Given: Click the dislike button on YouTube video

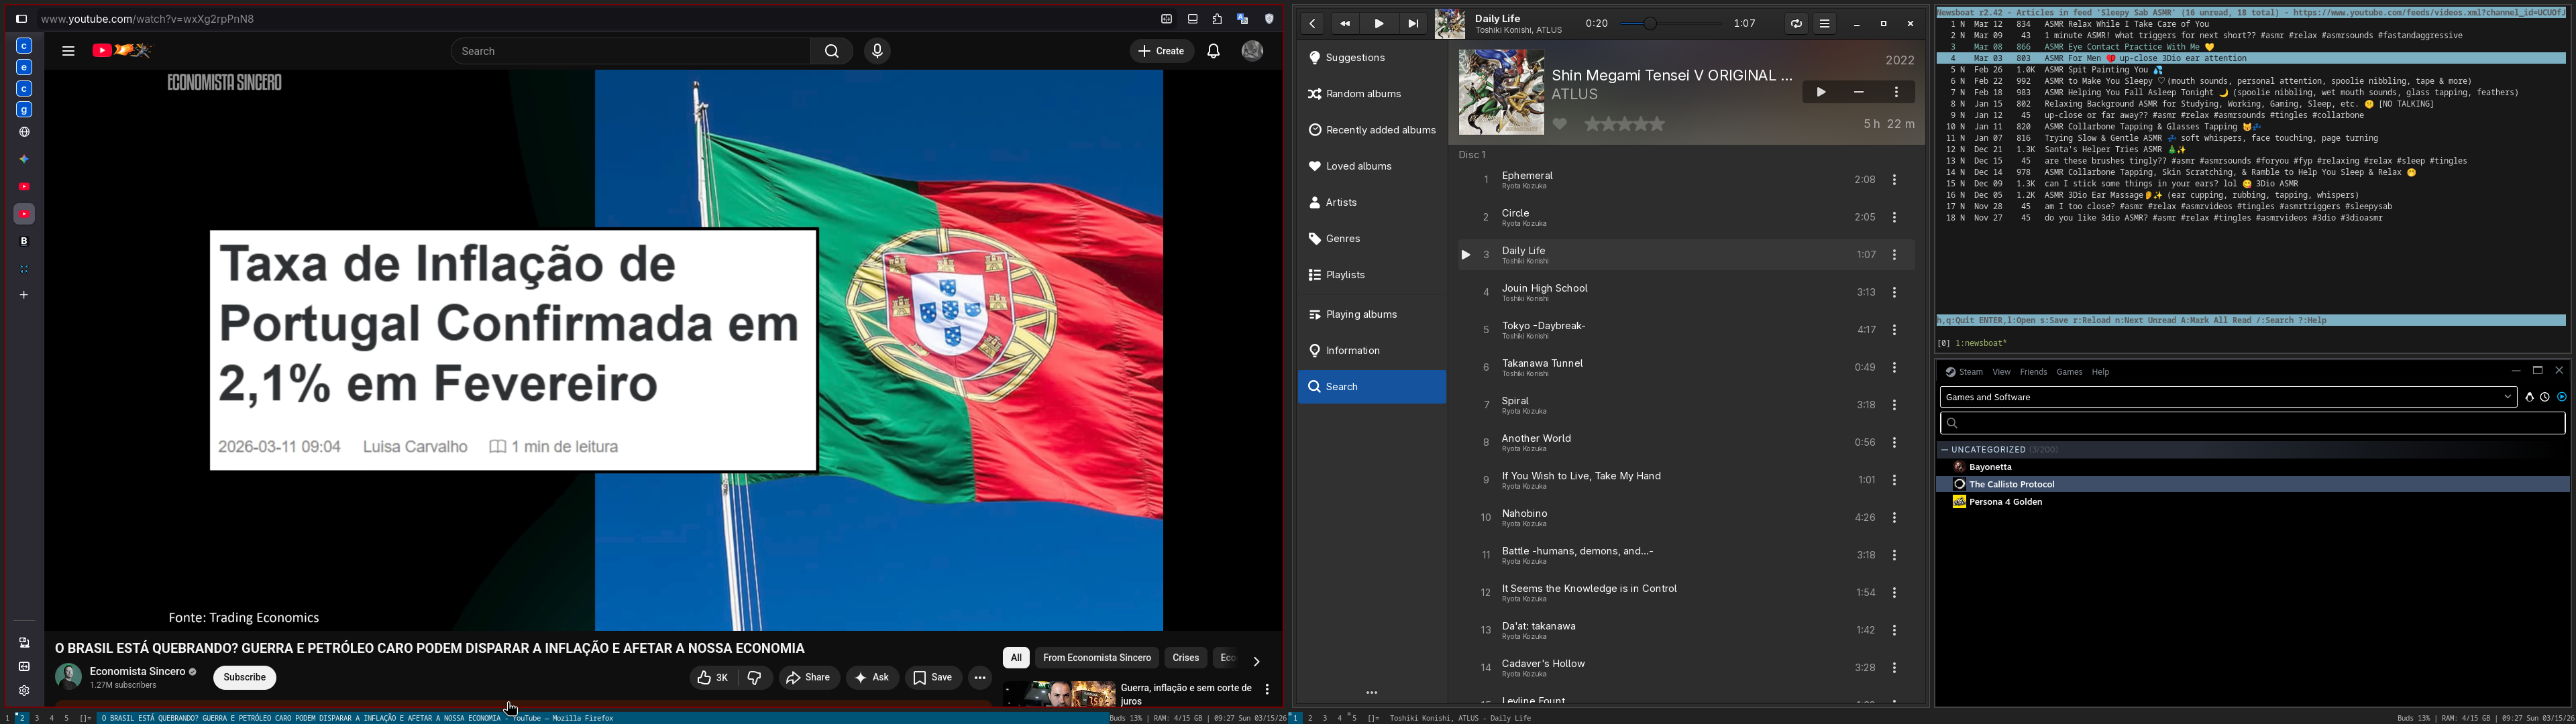Looking at the screenshot, I should pos(755,678).
